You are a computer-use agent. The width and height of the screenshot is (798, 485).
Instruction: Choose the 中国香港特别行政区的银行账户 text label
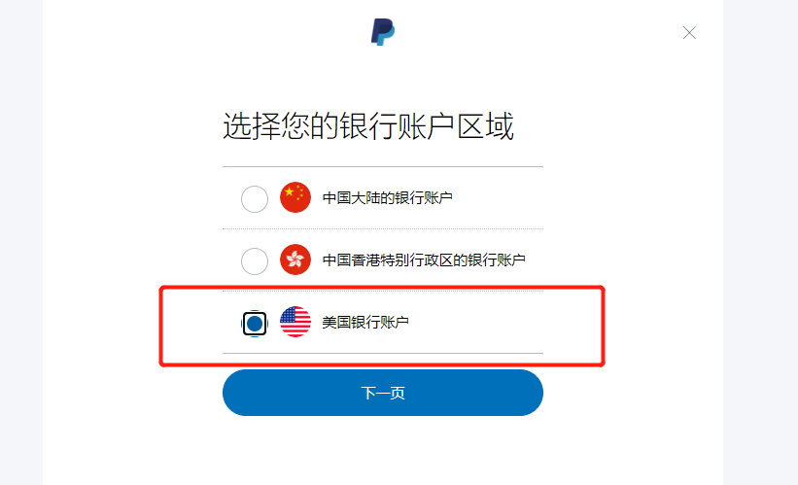coord(424,260)
